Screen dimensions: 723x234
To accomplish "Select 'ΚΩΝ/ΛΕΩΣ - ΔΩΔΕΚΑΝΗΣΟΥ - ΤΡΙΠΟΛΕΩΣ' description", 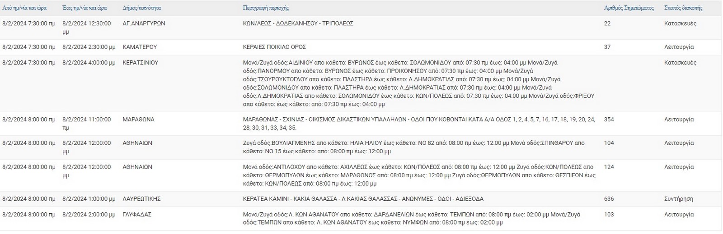I will pyautogui.click(x=298, y=23).
